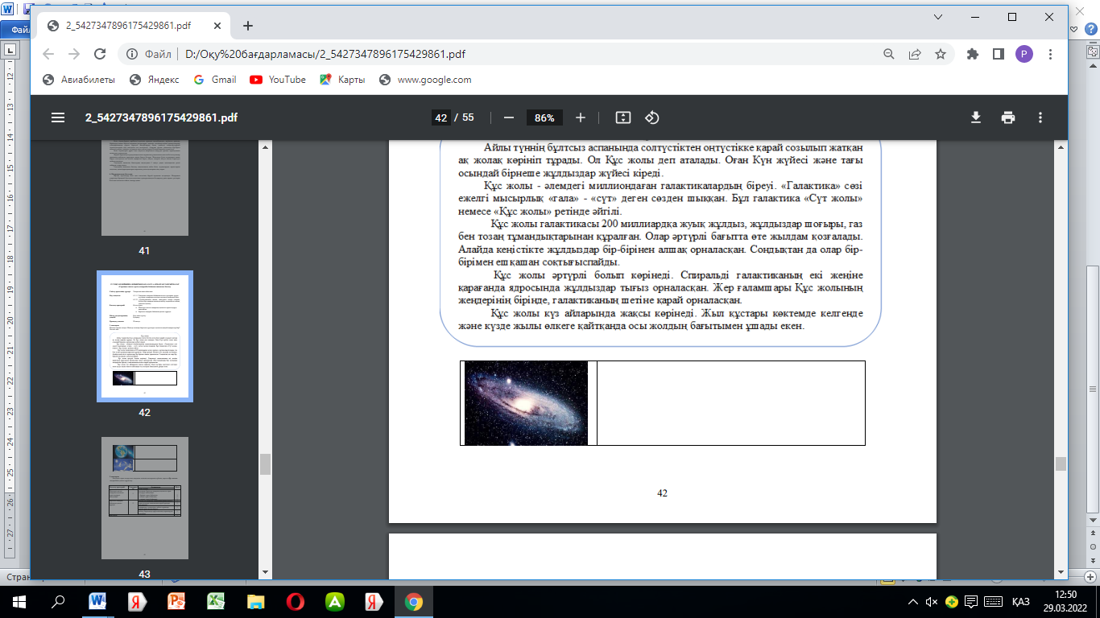Viewport: 1100px width, 618px height.
Task: Open the purple P profile avatar
Action: coord(1023,54)
